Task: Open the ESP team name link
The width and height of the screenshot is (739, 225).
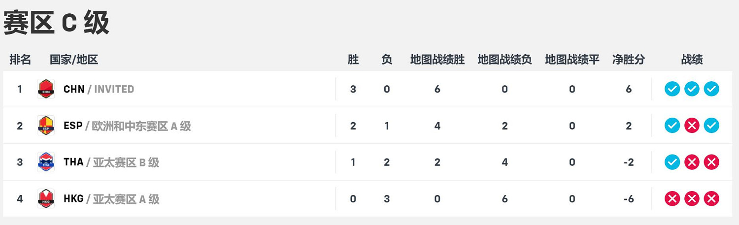Action: 73,126
